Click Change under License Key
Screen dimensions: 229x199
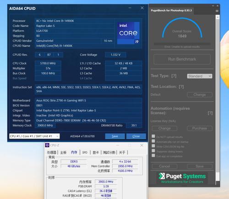coord(164,129)
